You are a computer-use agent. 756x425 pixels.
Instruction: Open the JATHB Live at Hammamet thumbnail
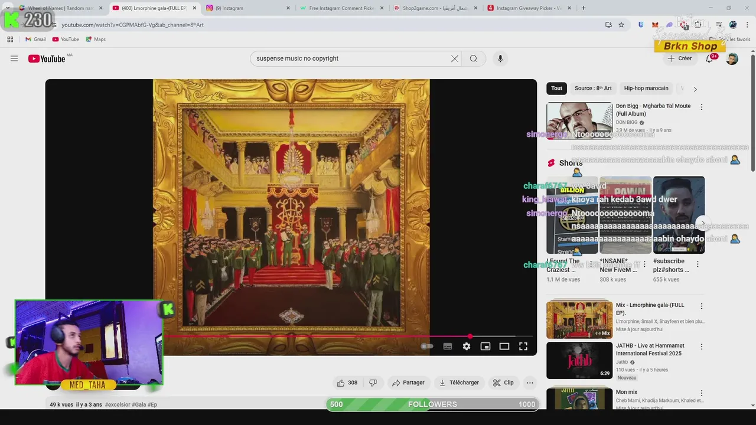(579, 361)
